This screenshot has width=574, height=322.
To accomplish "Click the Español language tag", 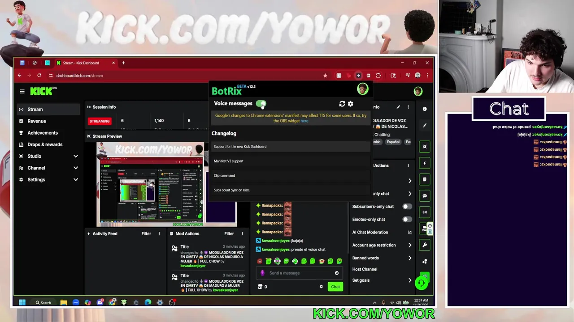I will coord(393,142).
